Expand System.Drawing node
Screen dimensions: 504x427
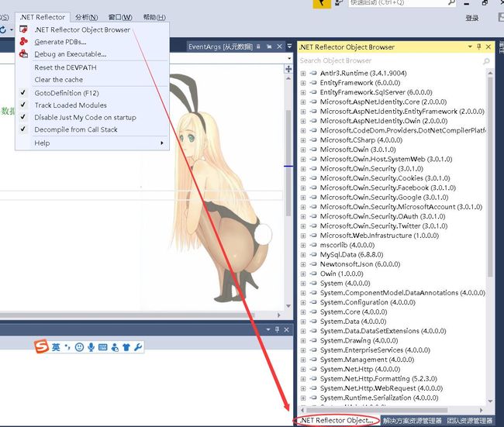(x=302, y=341)
